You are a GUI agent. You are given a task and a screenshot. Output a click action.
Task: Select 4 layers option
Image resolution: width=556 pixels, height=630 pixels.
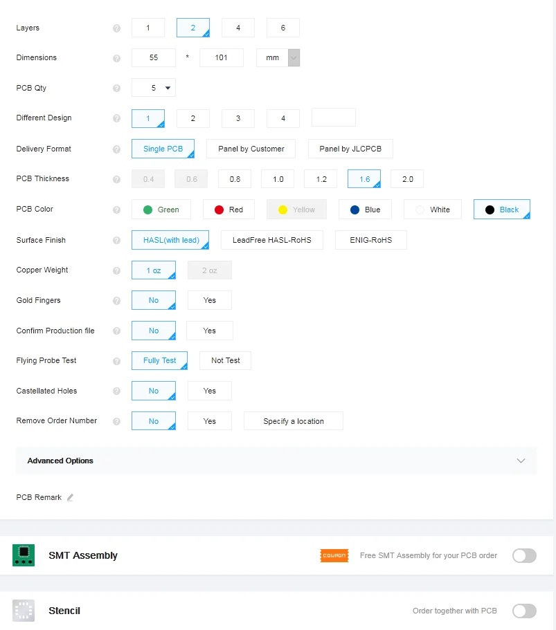click(x=237, y=28)
